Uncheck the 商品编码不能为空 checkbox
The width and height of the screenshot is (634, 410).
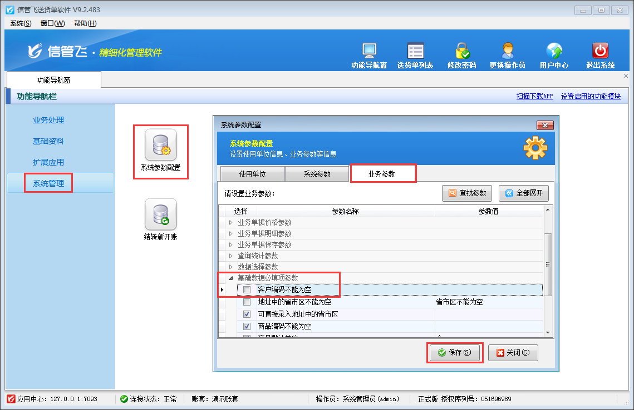[247, 326]
